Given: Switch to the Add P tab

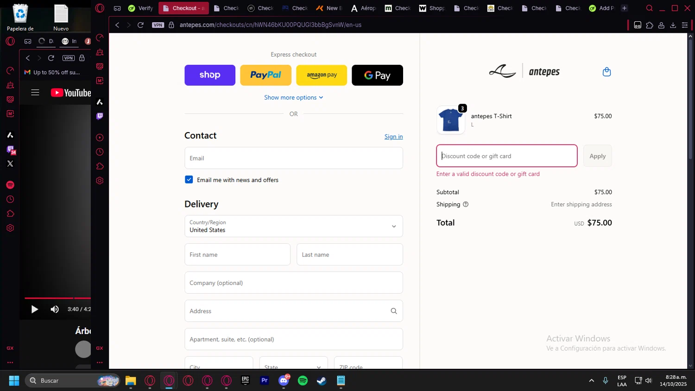Looking at the screenshot, I should pyautogui.click(x=601, y=8).
